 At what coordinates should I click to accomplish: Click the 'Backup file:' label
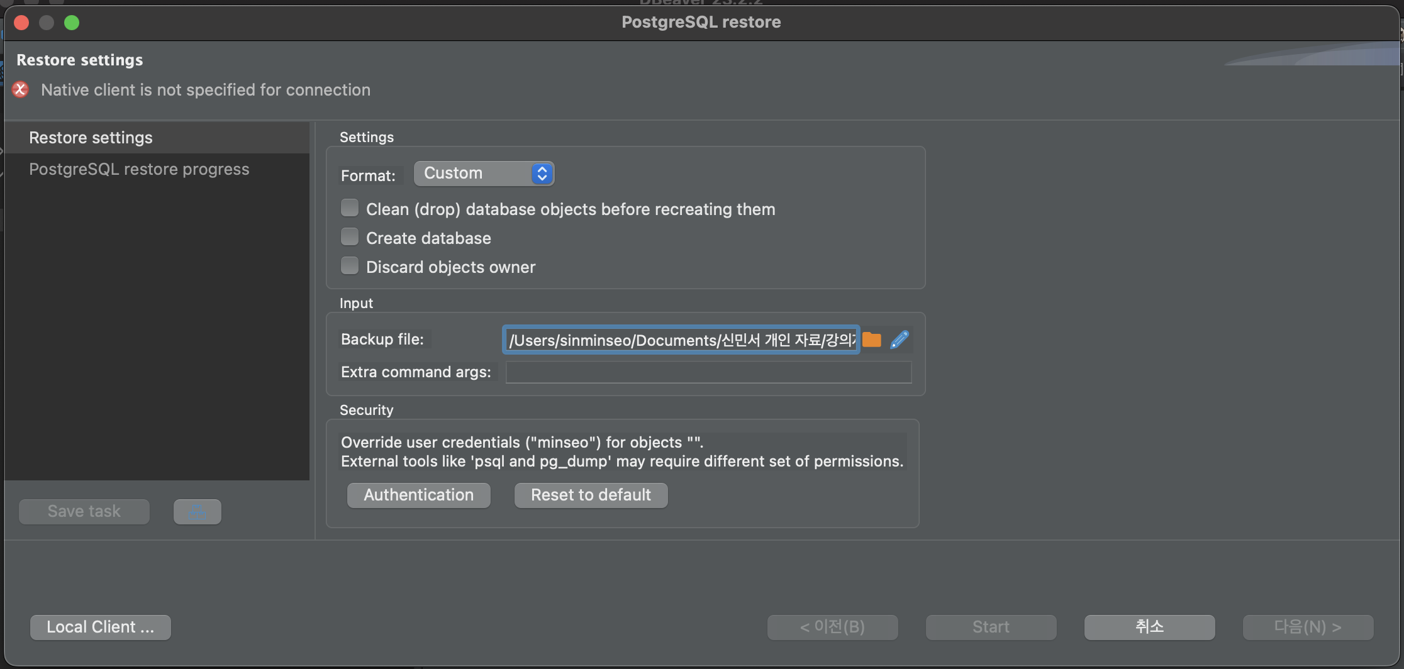tap(382, 340)
